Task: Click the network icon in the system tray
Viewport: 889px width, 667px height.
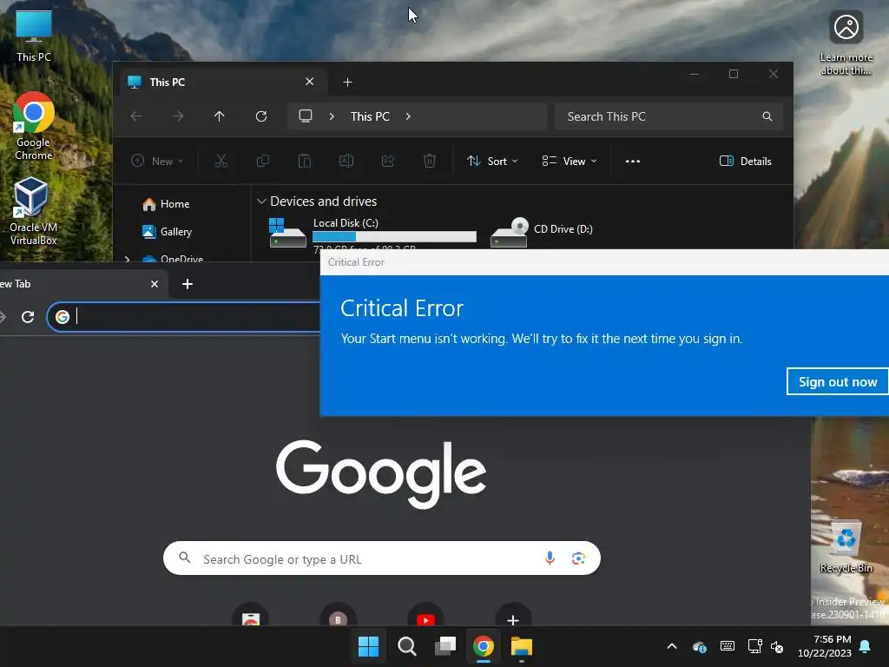Action: 754,646
